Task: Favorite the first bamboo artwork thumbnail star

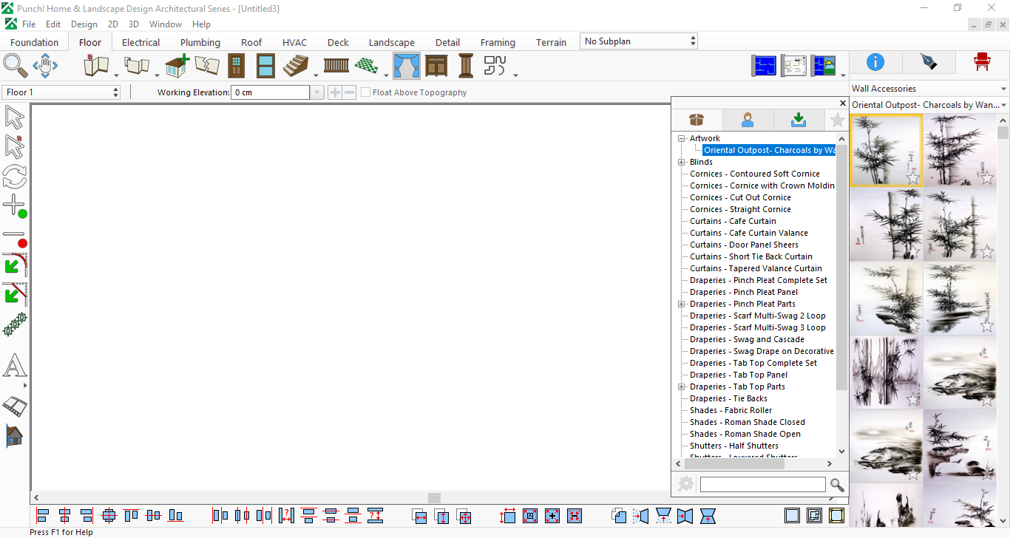Action: pos(913,177)
